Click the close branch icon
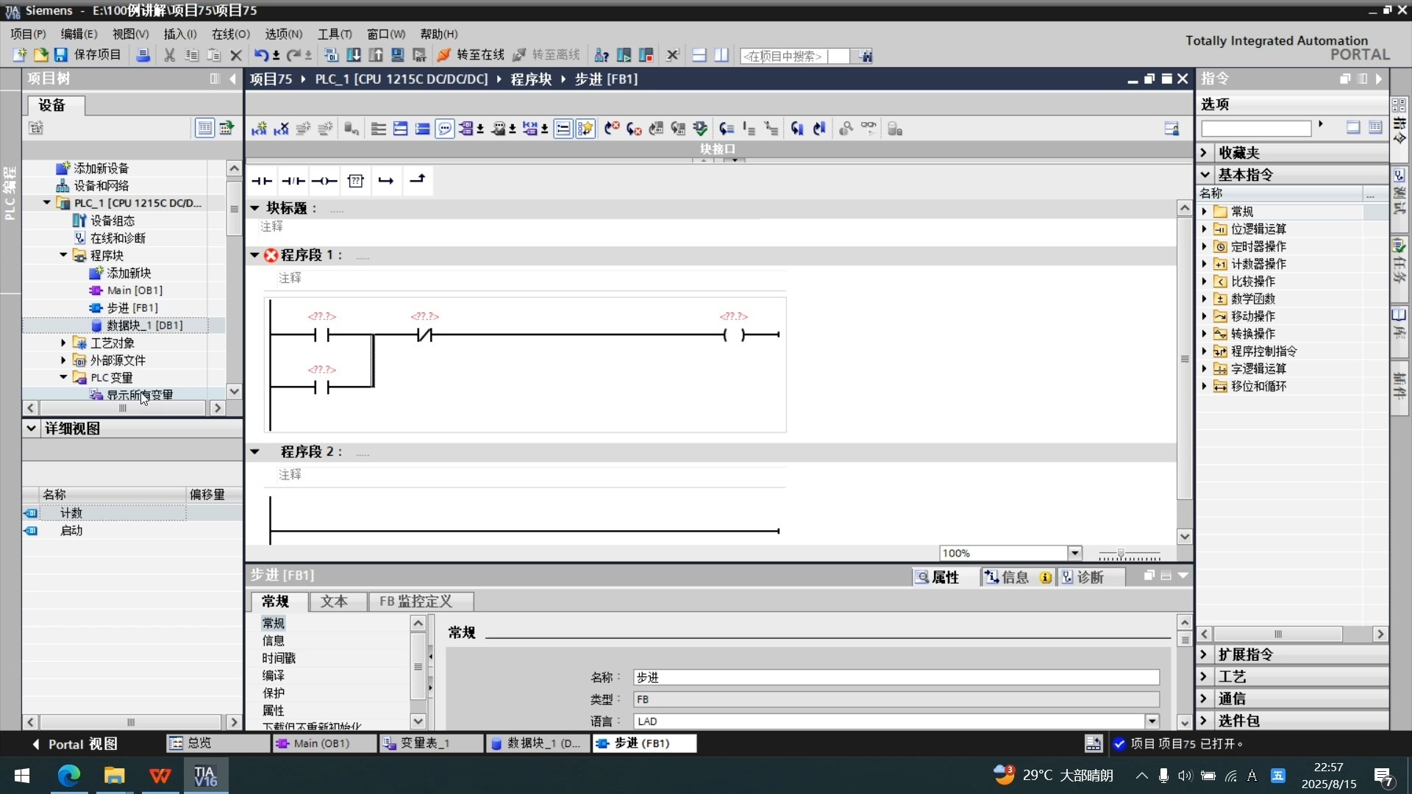Screen dimensions: 1412x794 click(418, 179)
